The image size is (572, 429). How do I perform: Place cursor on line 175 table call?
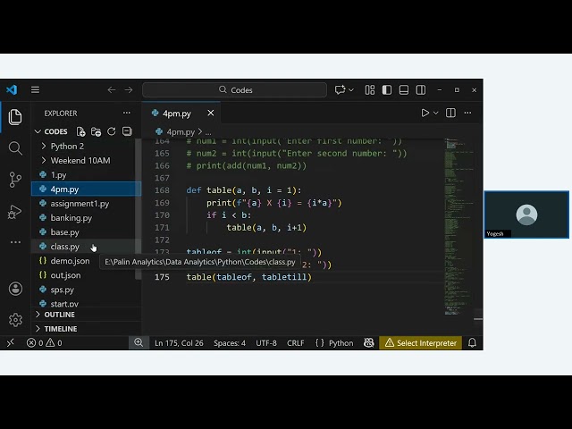pos(248,277)
